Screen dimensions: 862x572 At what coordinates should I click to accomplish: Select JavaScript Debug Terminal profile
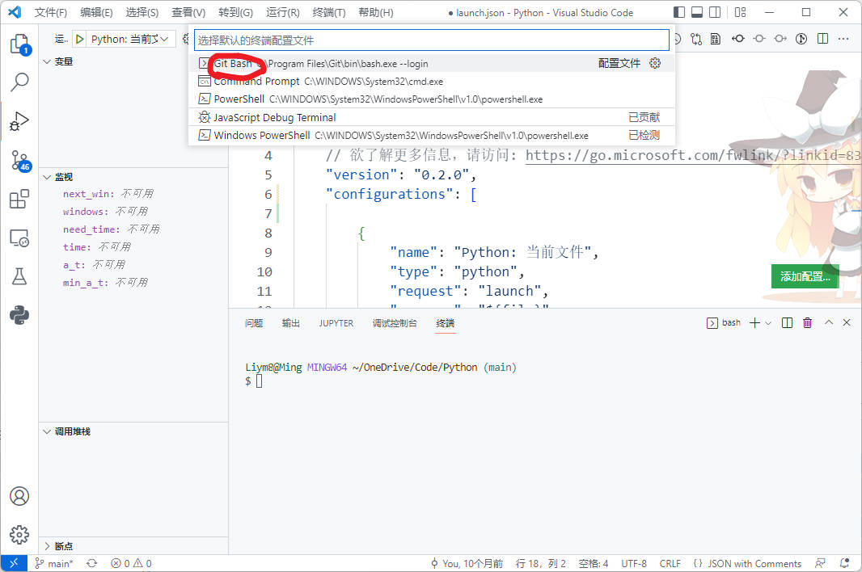(x=432, y=117)
